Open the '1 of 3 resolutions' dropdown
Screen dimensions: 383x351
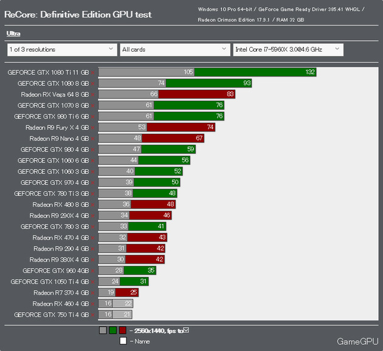(x=62, y=50)
